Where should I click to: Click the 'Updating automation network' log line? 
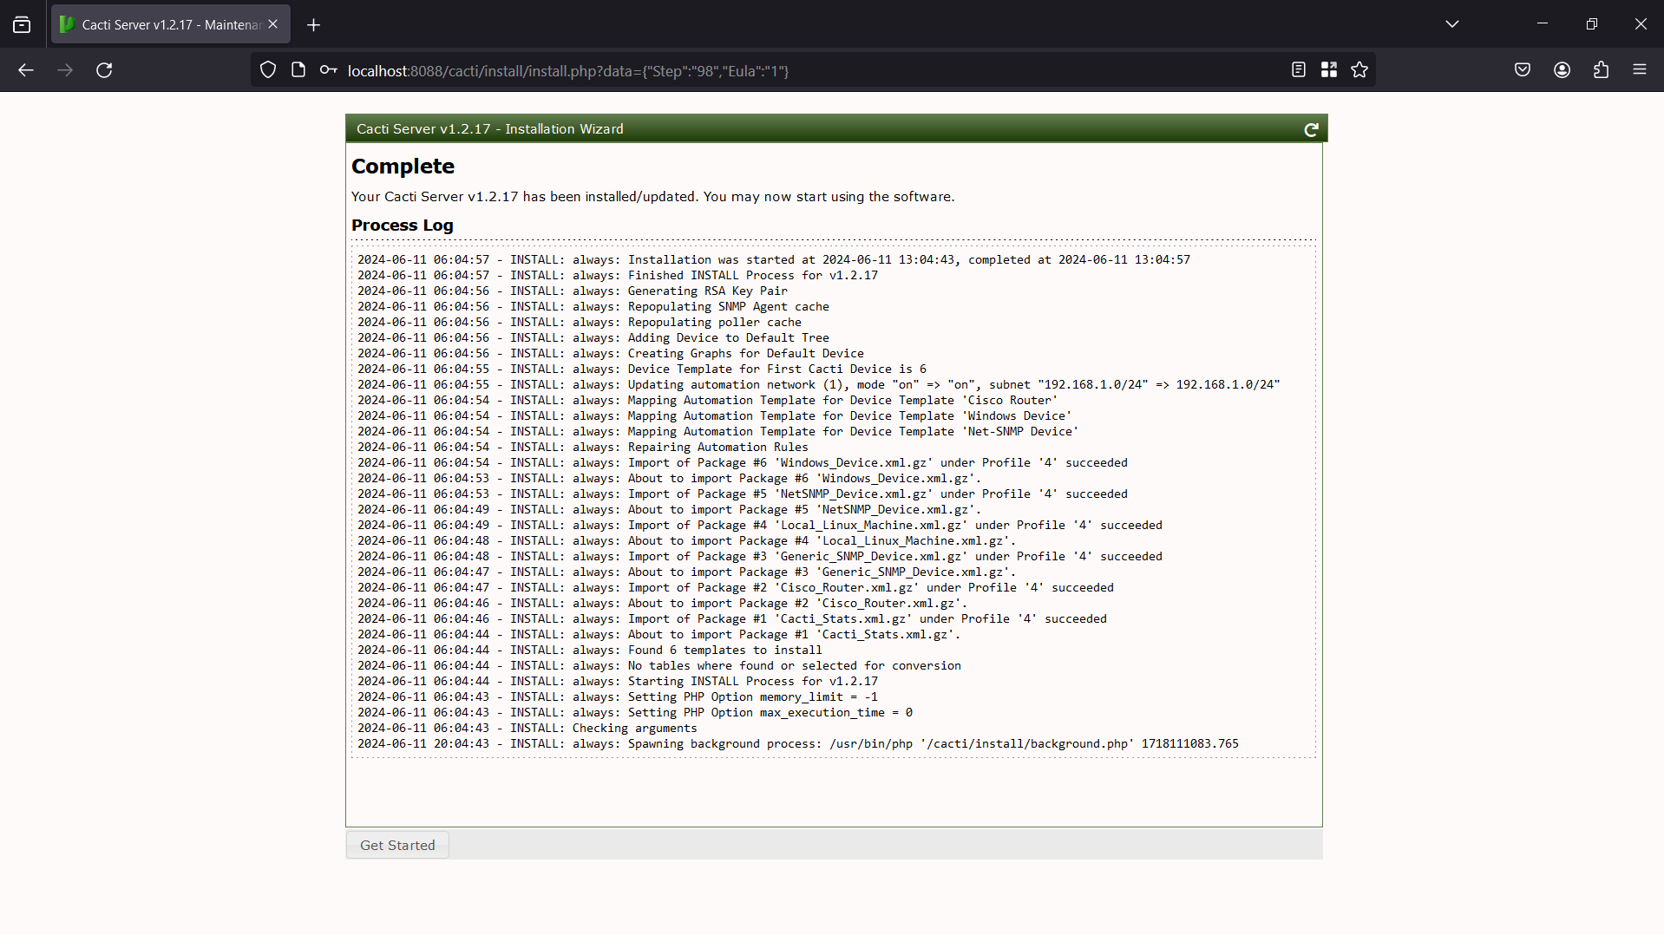coord(819,385)
